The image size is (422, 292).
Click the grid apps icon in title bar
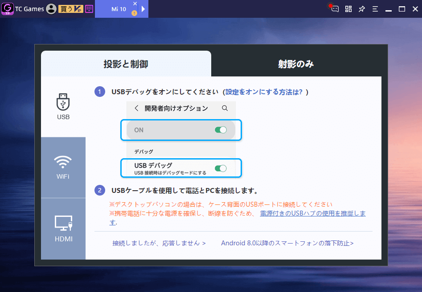[348, 9]
